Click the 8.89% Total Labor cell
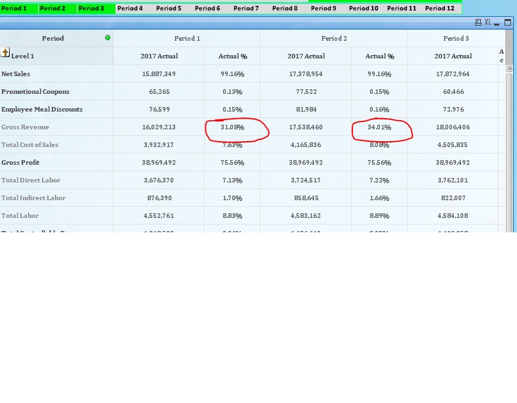Viewport: 517px width, 403px height. 379,216
